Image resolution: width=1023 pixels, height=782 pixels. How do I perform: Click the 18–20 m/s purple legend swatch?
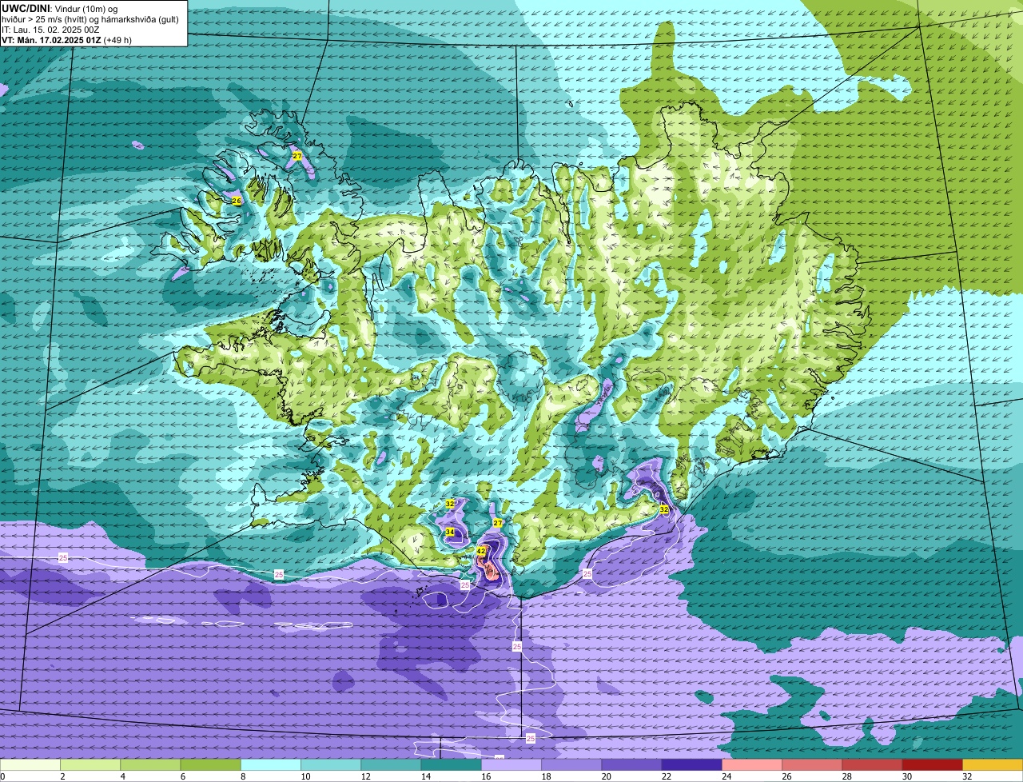(571, 764)
